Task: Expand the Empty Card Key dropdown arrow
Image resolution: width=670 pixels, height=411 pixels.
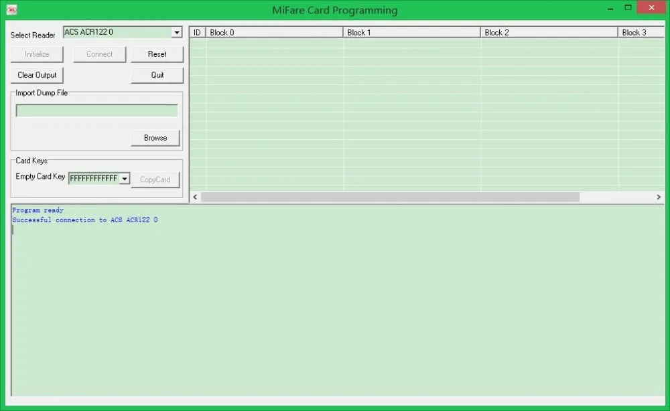Action: tap(125, 179)
